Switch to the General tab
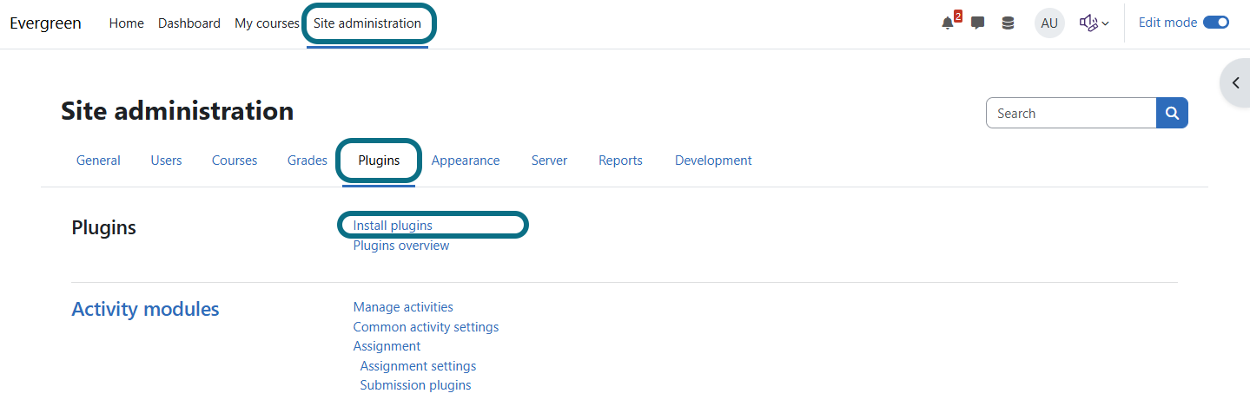 [x=98, y=161]
